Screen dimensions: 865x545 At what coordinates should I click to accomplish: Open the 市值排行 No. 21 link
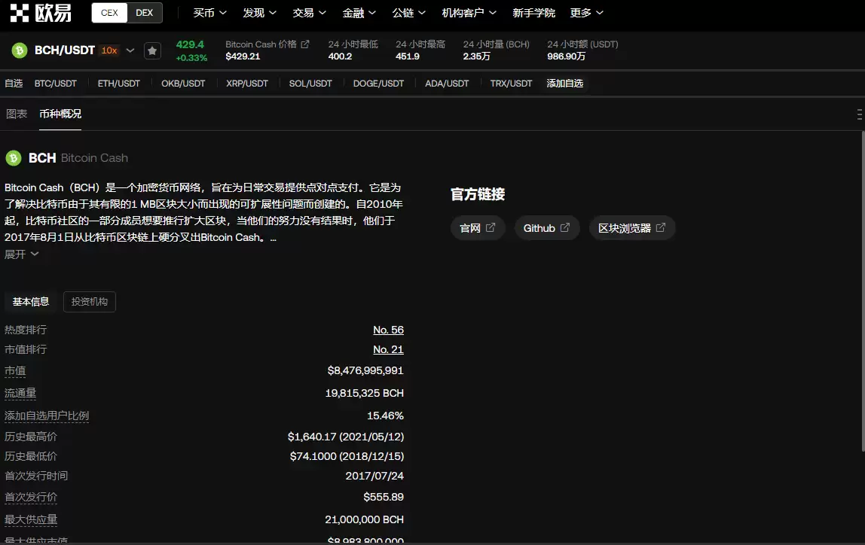pos(388,349)
